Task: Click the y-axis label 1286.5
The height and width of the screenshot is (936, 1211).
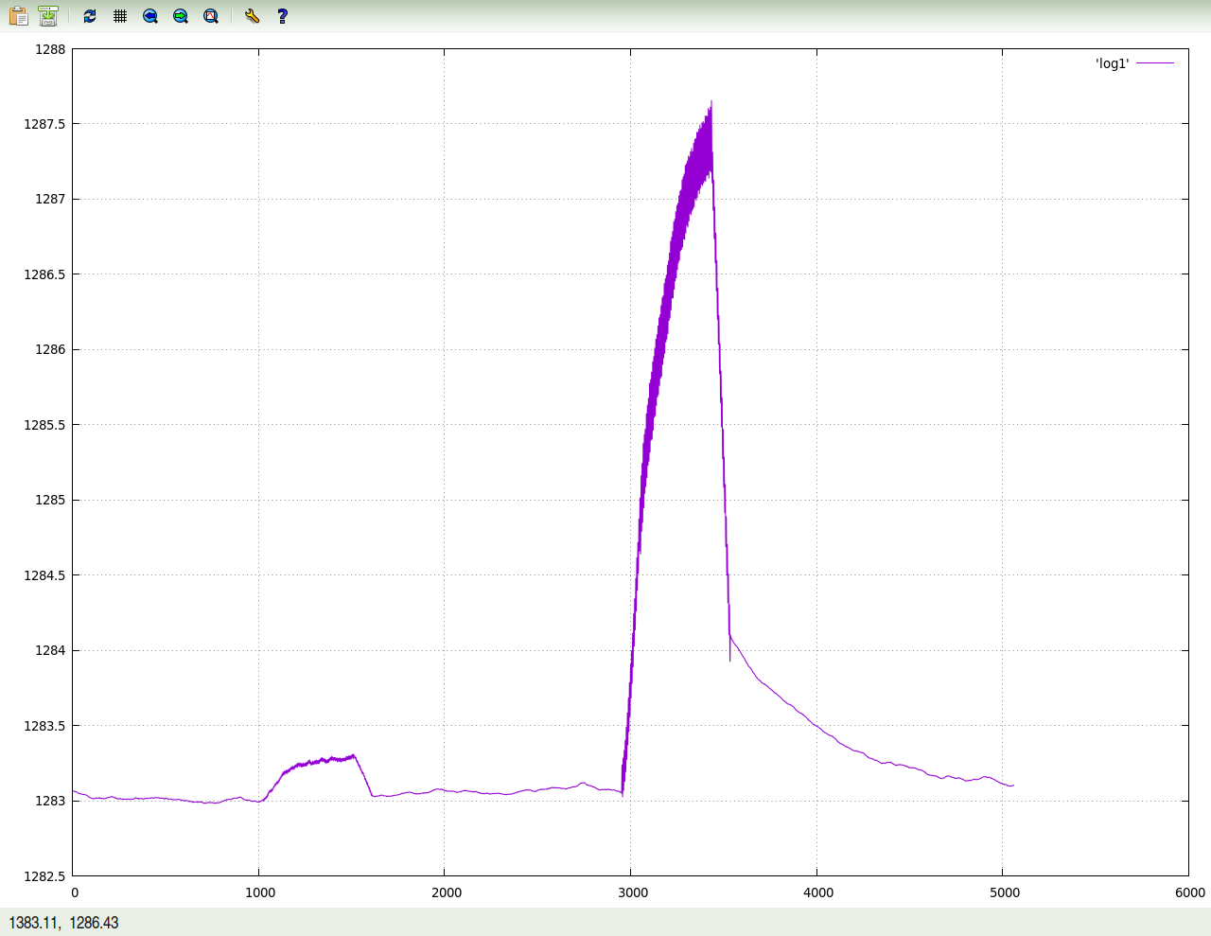Action: click(x=44, y=274)
